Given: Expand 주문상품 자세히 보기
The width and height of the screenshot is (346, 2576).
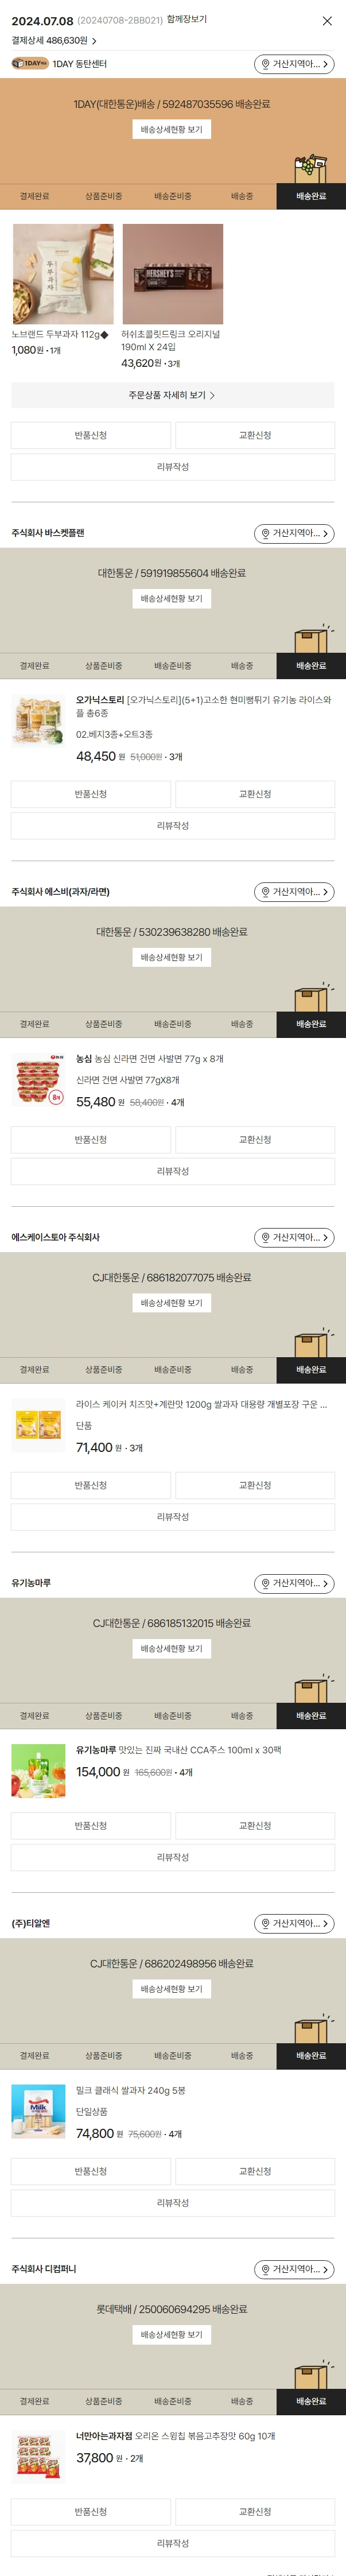Looking at the screenshot, I should point(173,395).
